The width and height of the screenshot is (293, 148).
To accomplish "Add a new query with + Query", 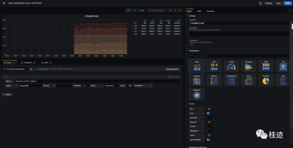I will [7, 95].
